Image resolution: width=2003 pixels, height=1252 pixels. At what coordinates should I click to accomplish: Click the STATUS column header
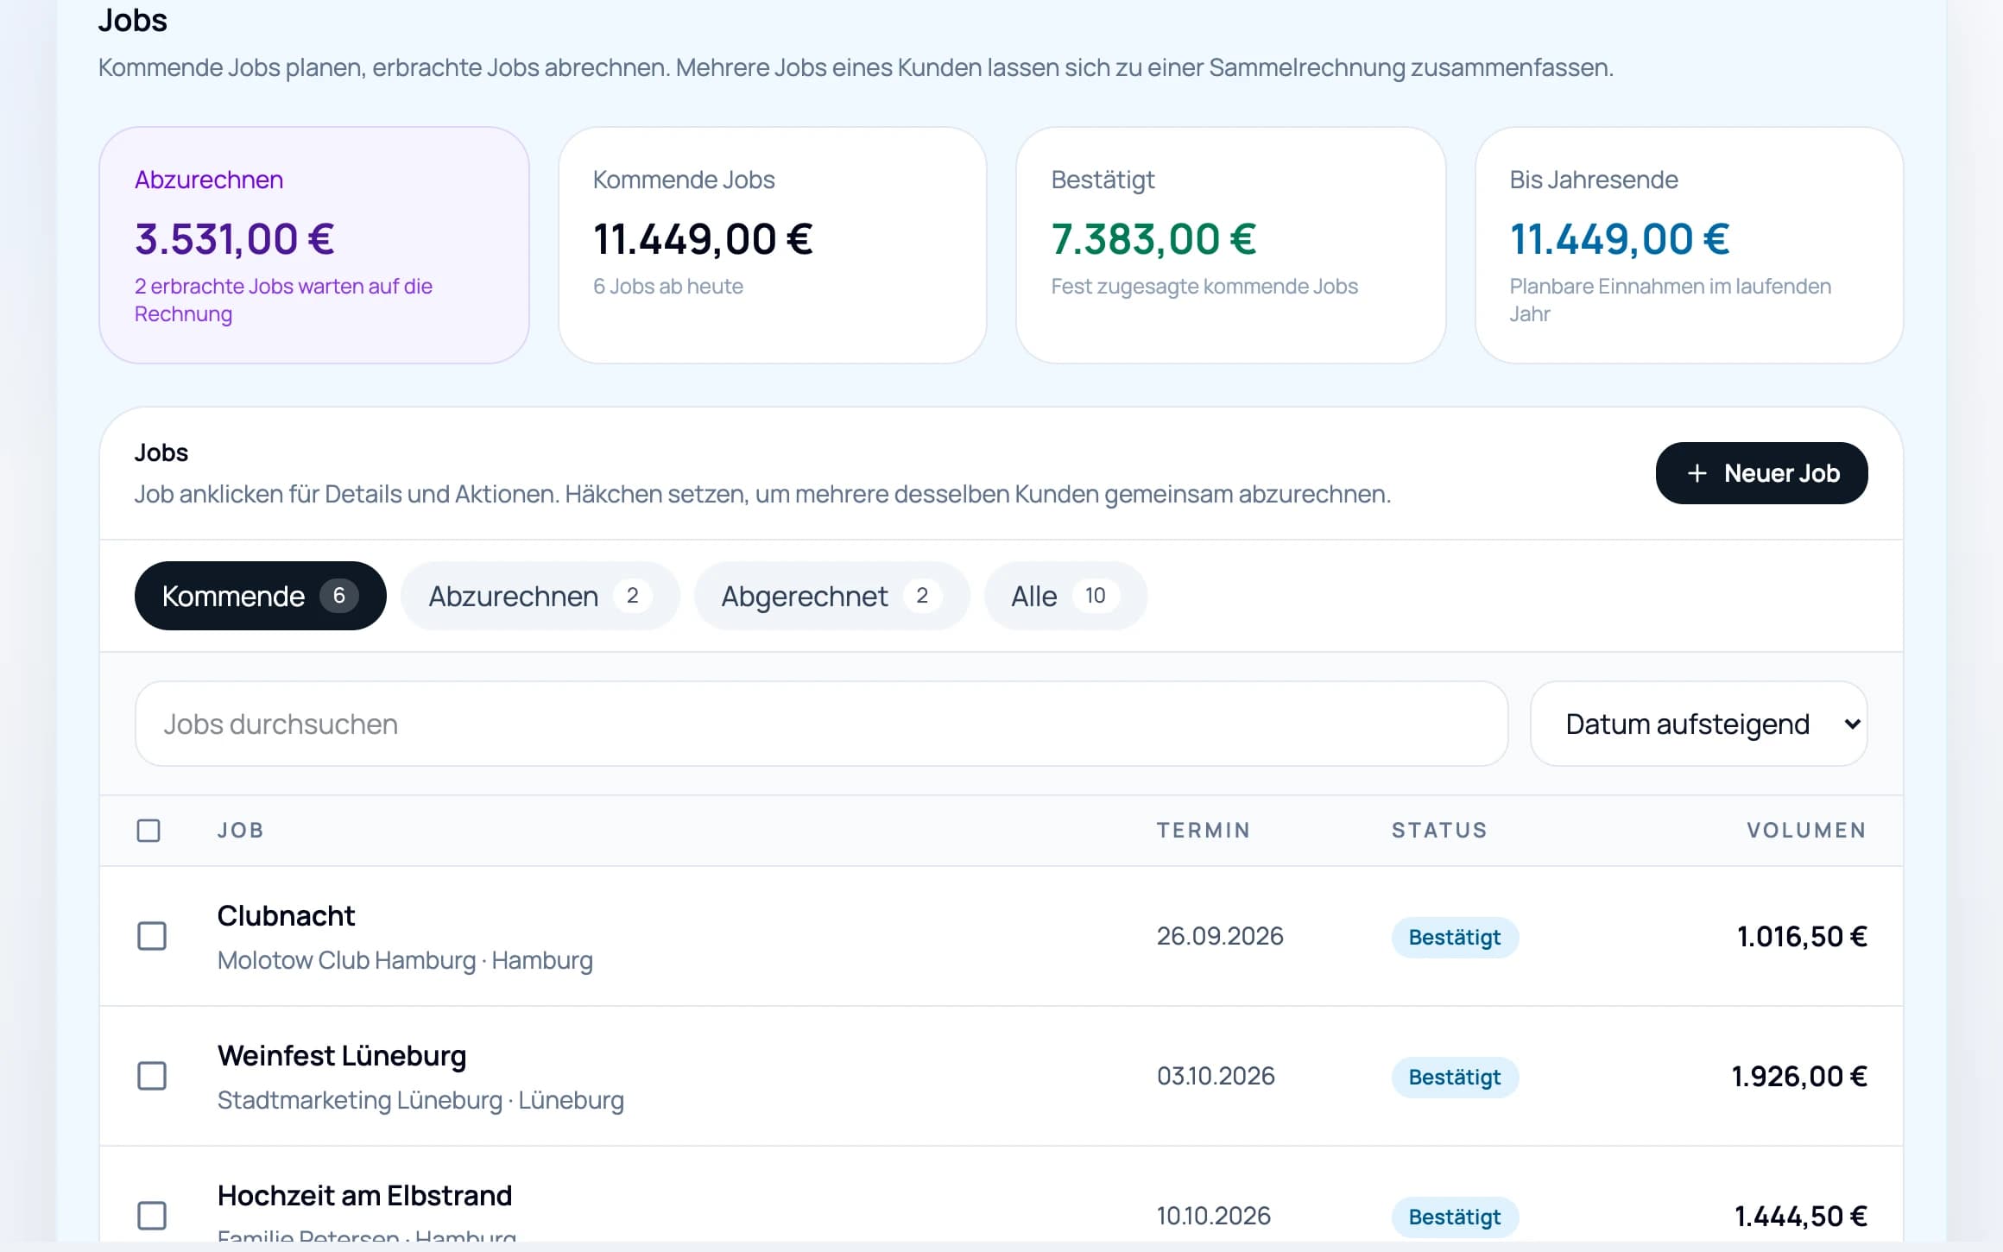[x=1439, y=831]
